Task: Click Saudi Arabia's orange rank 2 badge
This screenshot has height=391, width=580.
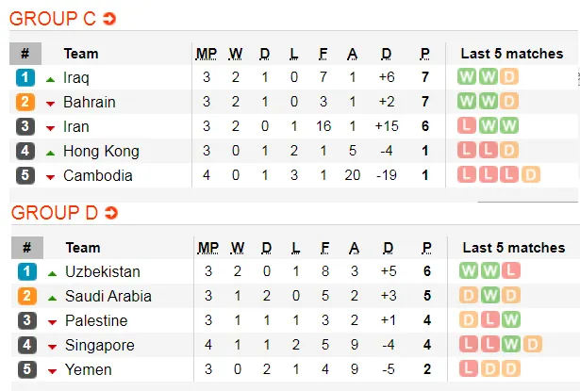Action: coord(26,296)
